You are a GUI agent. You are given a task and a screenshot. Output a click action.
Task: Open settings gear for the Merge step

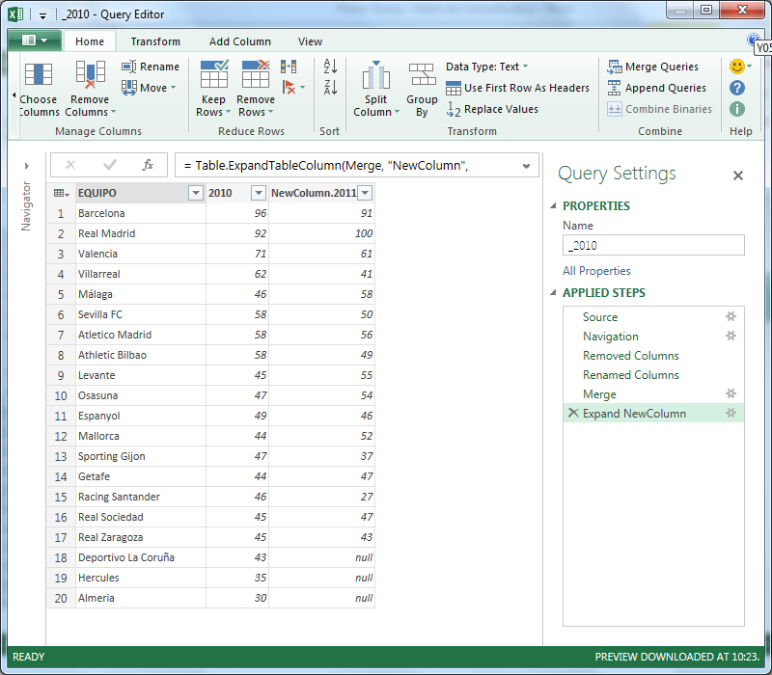(x=731, y=393)
